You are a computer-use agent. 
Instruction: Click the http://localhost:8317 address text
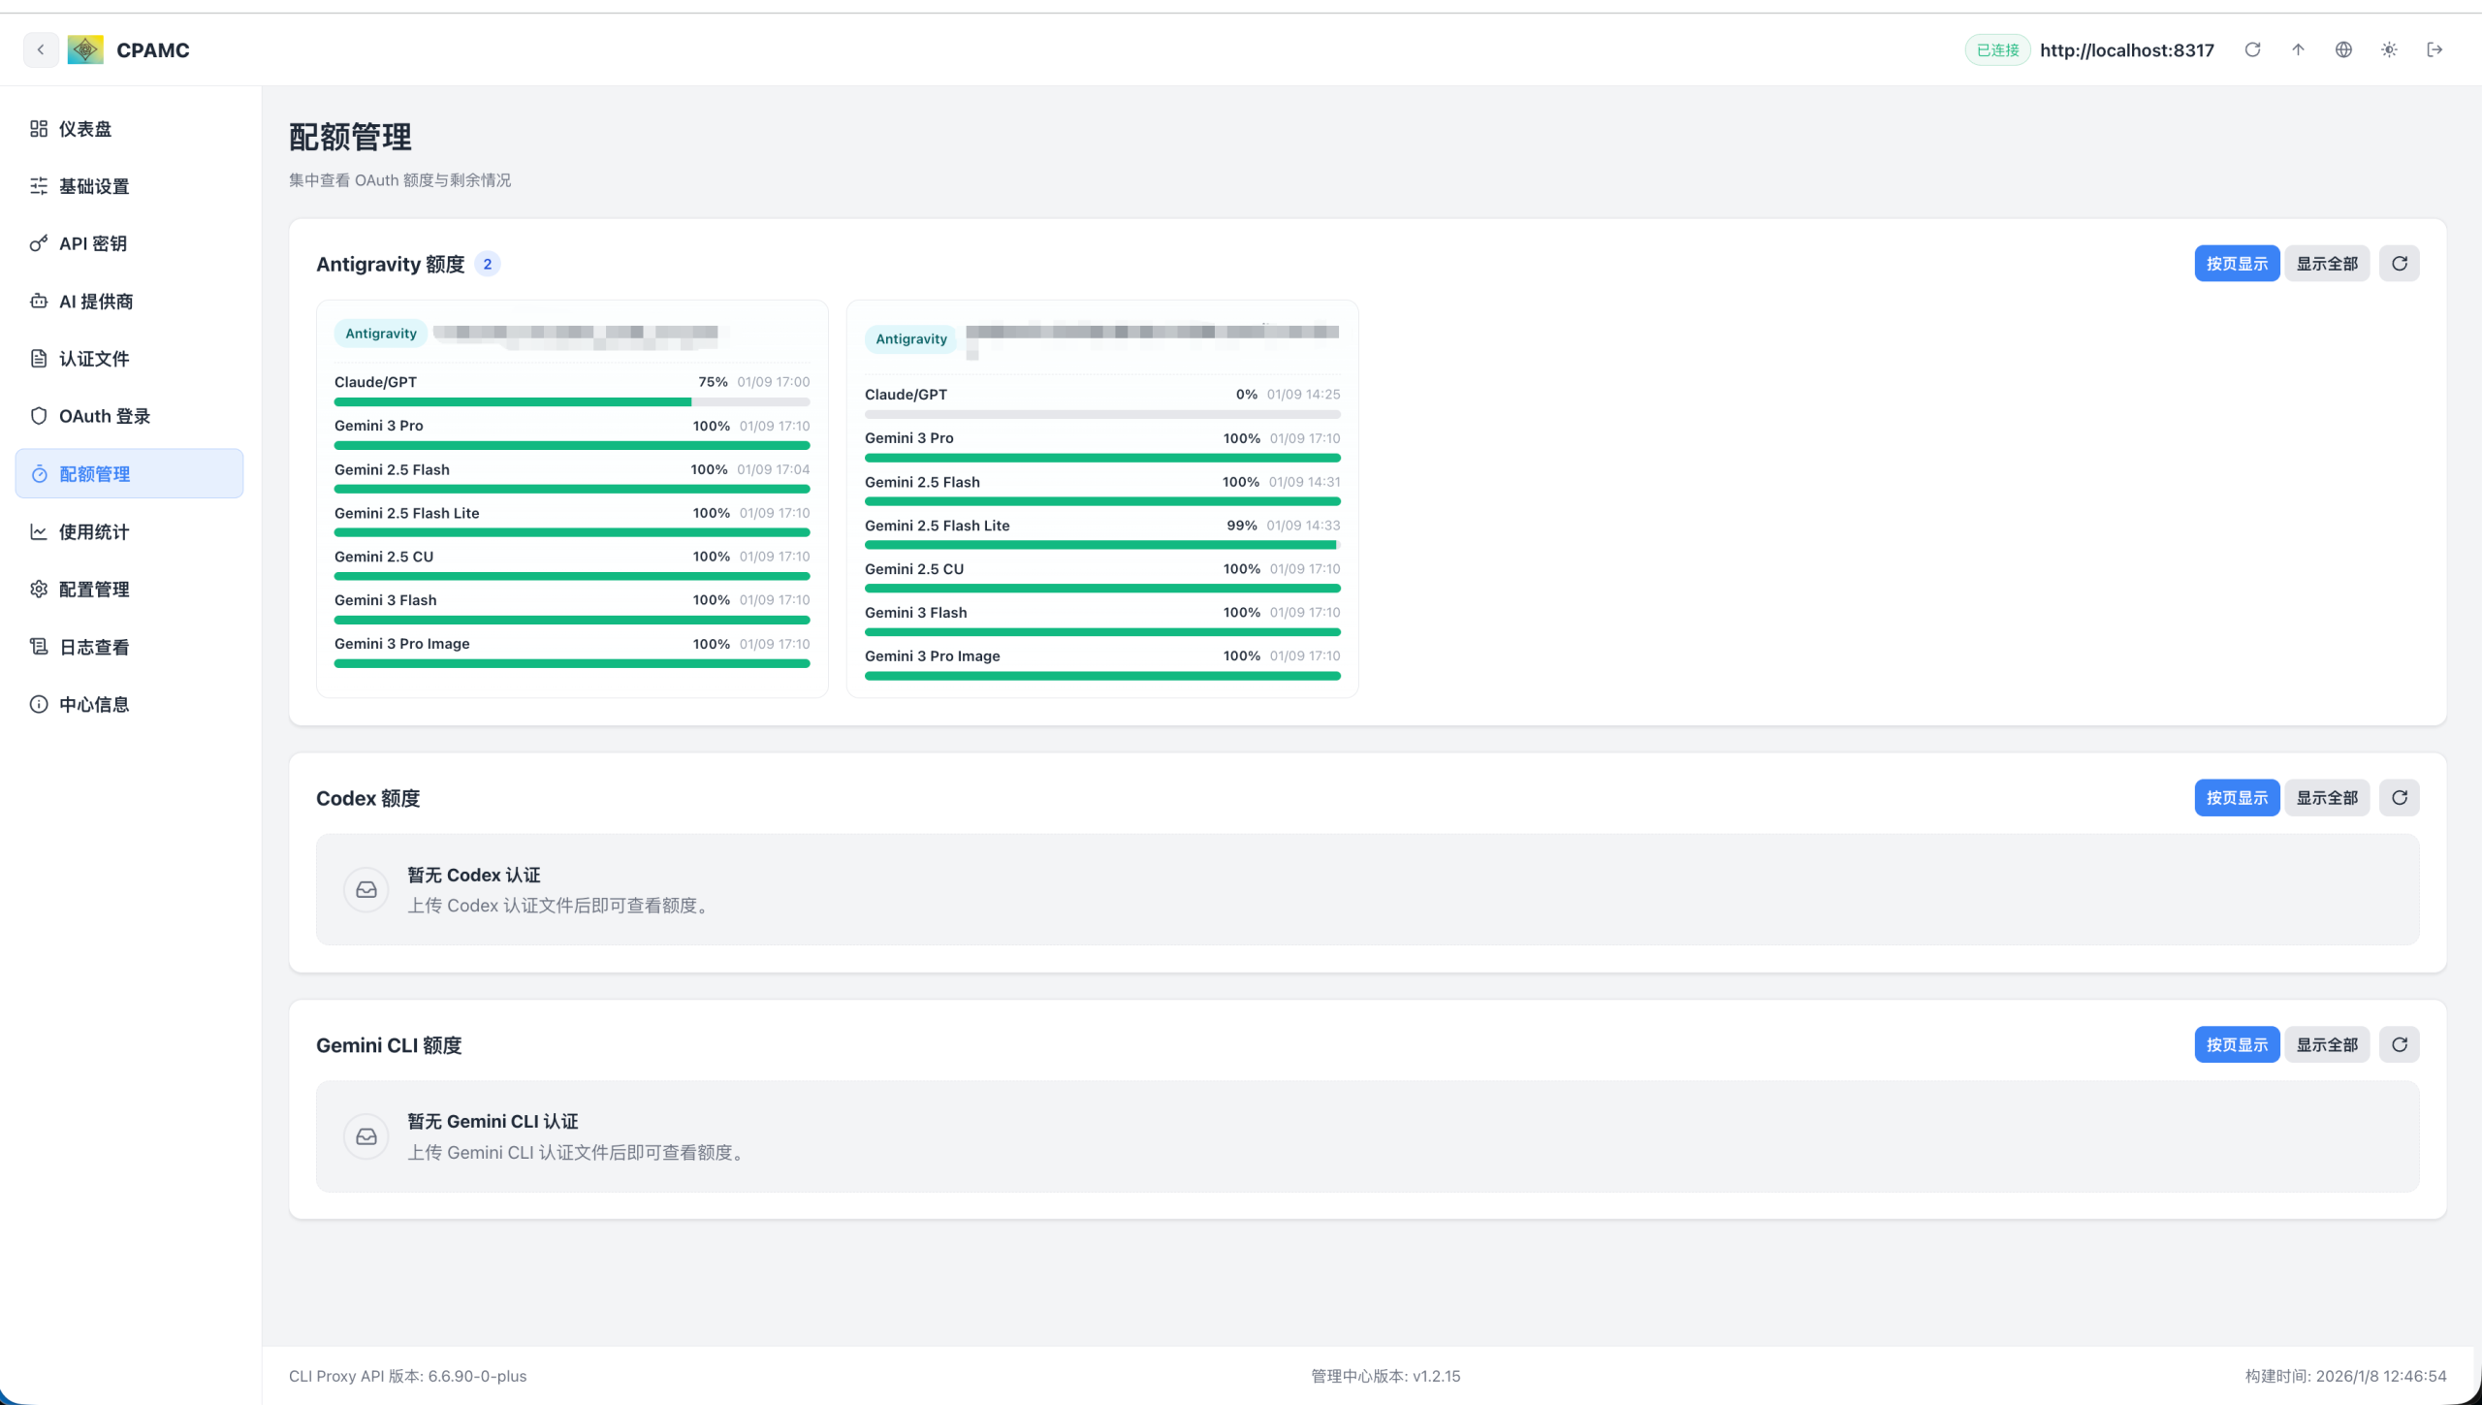[x=2126, y=49]
